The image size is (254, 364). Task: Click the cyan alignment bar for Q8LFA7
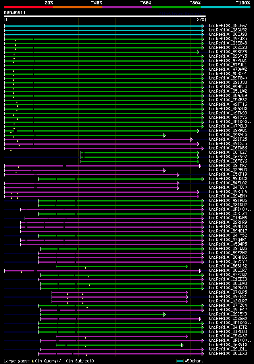pyautogui.click(x=103, y=26)
